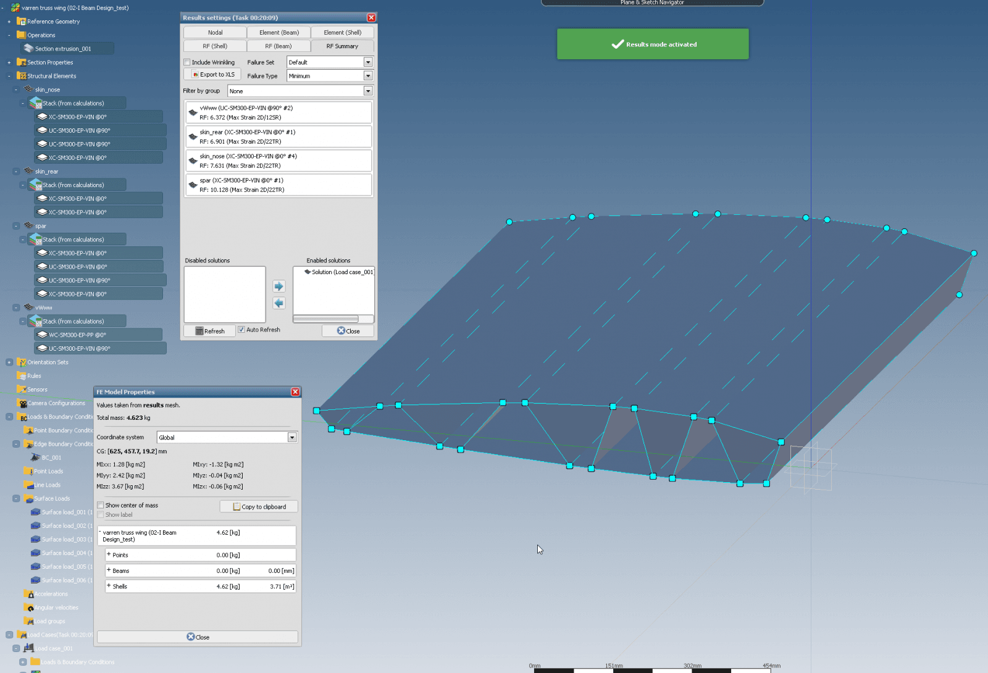Select the skin_nose RF 7.631 result entry

point(278,161)
